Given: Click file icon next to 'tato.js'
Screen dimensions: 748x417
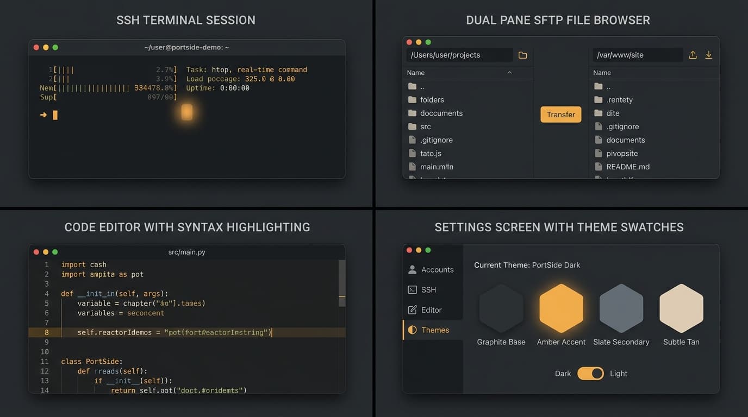Looking at the screenshot, I should point(412,153).
